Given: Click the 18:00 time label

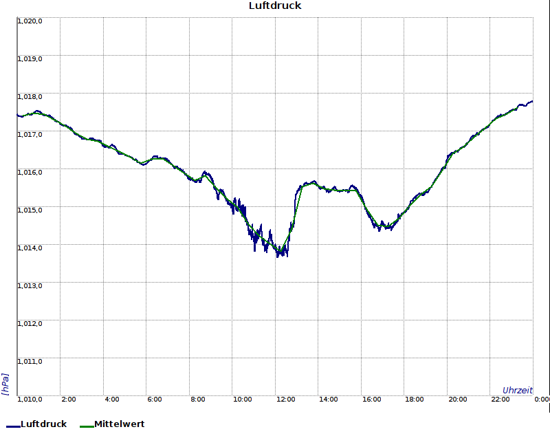Looking at the screenshot, I should (415, 400).
